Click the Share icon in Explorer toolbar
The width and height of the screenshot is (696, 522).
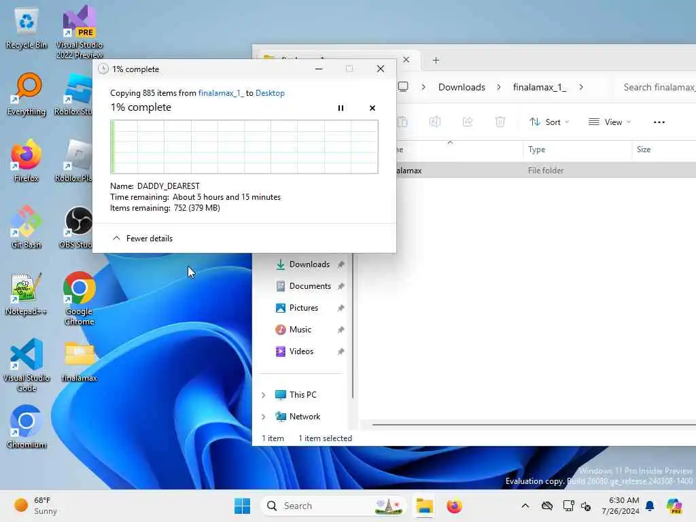(x=468, y=122)
